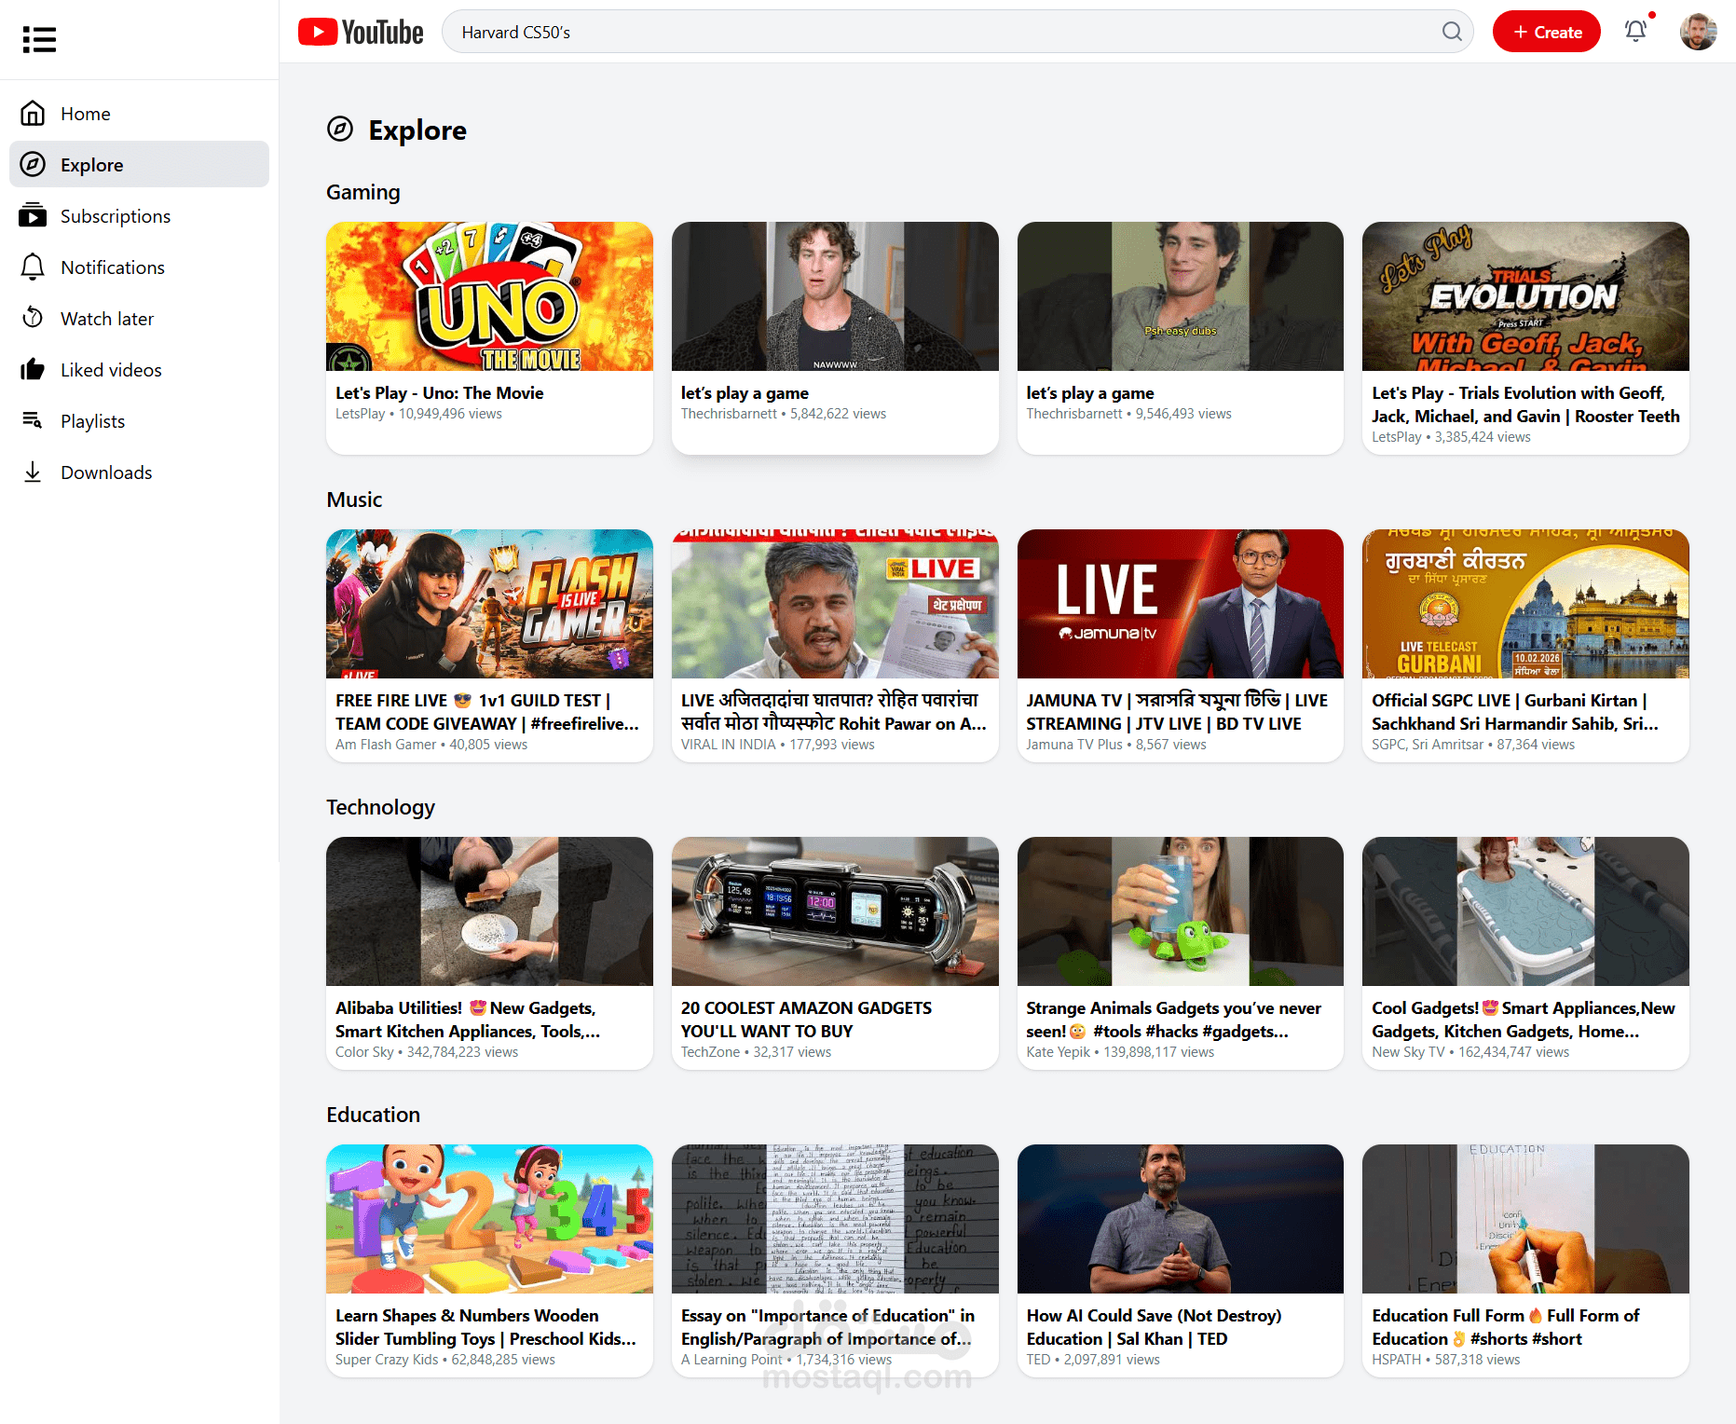The width and height of the screenshot is (1736, 1424).
Task: Click the compass icon beside Explore heading
Action: (340, 130)
